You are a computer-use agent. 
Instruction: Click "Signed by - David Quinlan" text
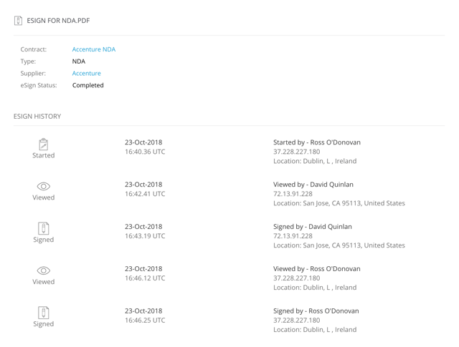[x=312, y=227]
